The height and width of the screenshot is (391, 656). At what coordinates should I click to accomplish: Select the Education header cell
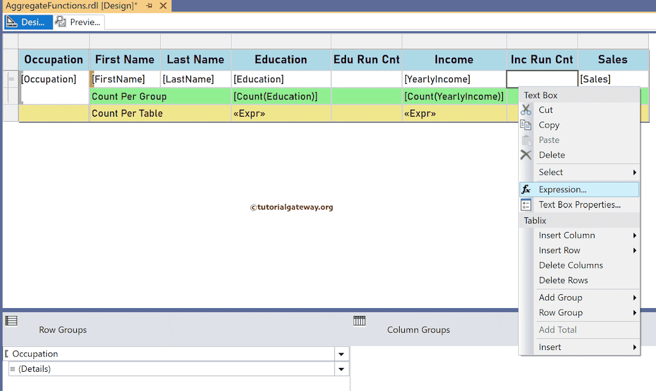tap(281, 60)
